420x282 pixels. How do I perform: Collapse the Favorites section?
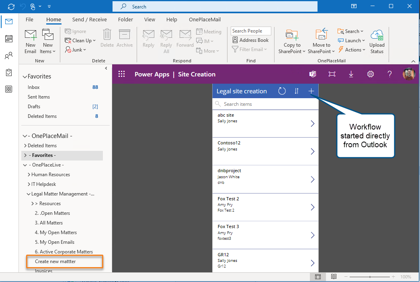pyautogui.click(x=25, y=77)
